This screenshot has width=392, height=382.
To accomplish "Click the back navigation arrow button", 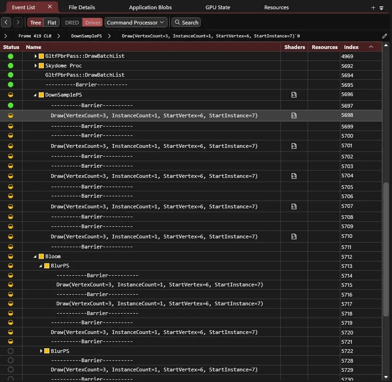I will [6, 22].
